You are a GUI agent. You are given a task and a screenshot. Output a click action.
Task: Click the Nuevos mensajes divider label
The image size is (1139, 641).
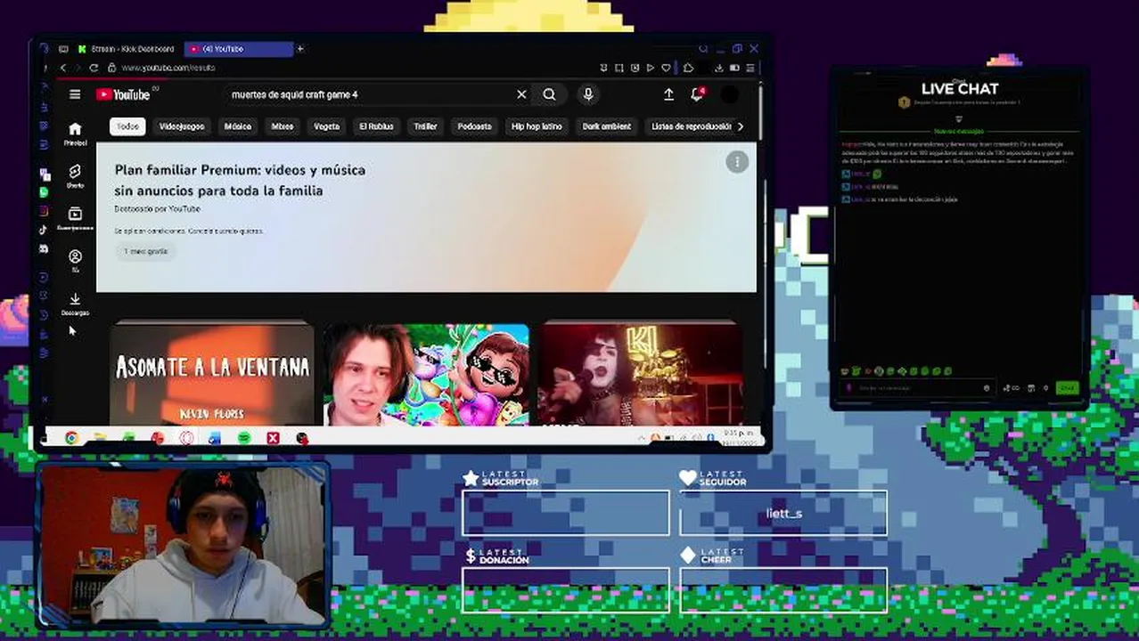coord(959,131)
